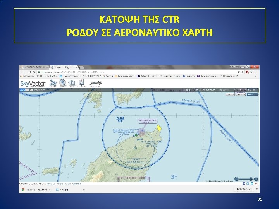Select the World Lo chart button
The width and height of the screenshot is (279, 209).
241,94
